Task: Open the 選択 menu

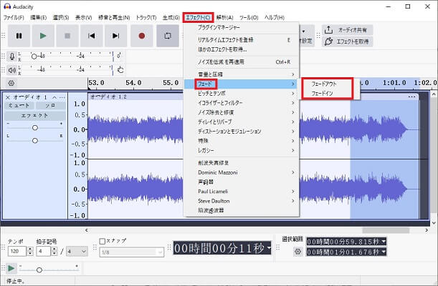Action: pos(61,18)
